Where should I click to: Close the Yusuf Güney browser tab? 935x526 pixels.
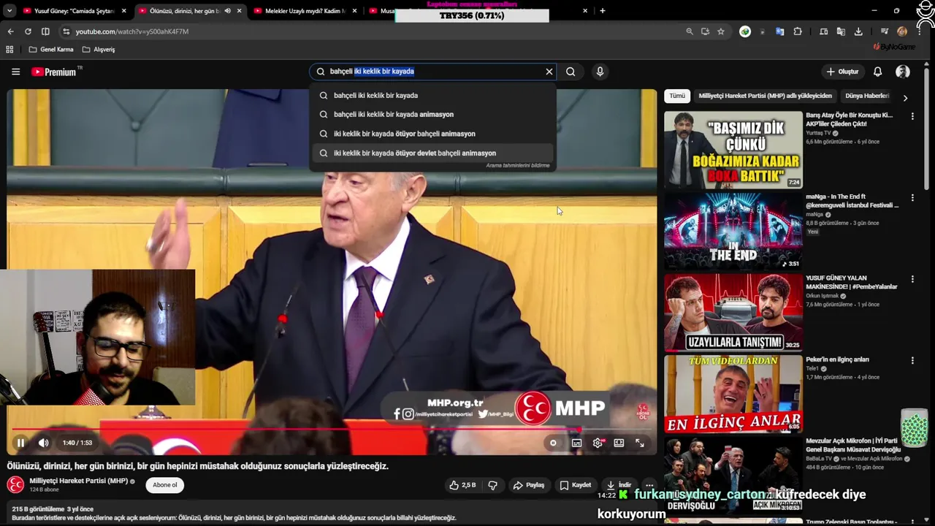pyautogui.click(x=123, y=11)
